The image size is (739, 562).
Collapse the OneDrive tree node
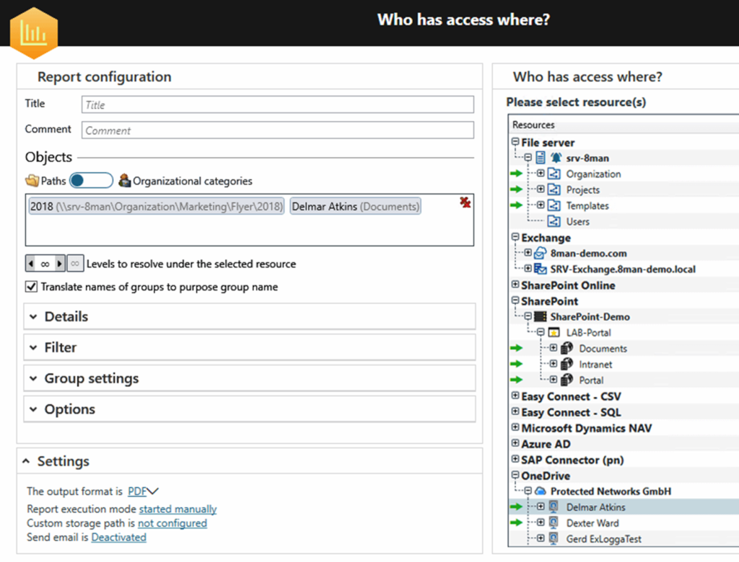point(515,475)
